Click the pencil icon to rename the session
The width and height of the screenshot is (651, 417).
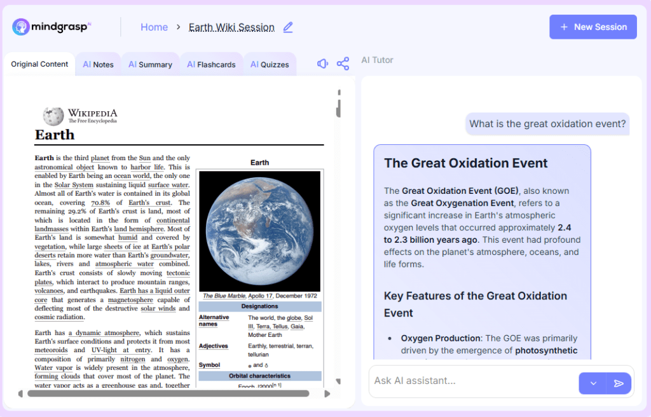tap(288, 27)
